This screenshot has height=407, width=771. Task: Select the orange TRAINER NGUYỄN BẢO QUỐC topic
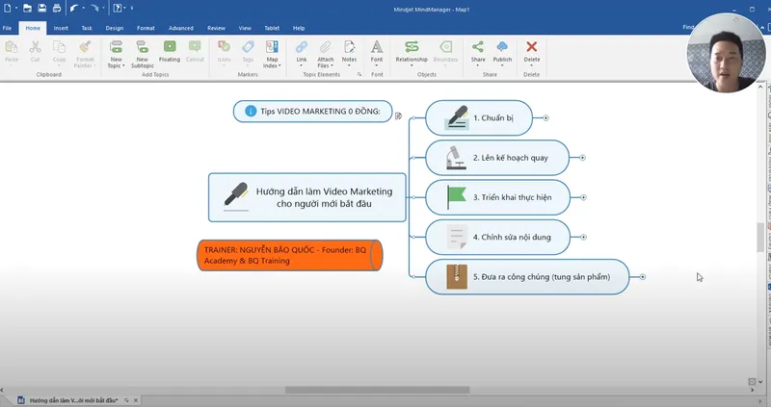tap(290, 255)
